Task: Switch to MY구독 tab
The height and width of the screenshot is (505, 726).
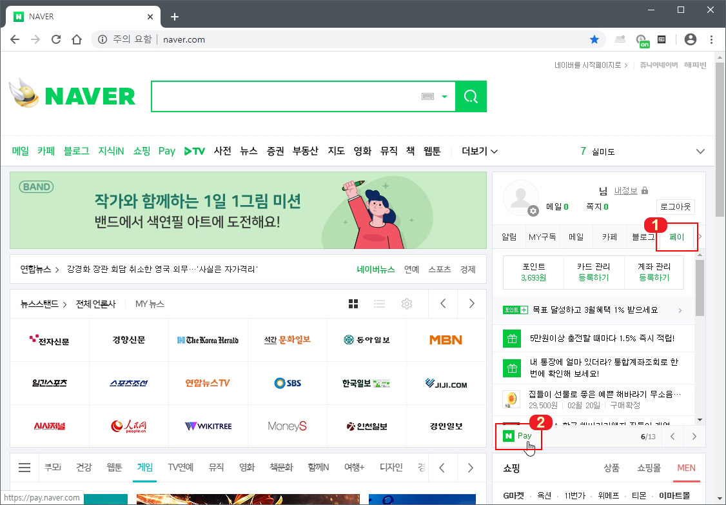Action: (x=542, y=237)
